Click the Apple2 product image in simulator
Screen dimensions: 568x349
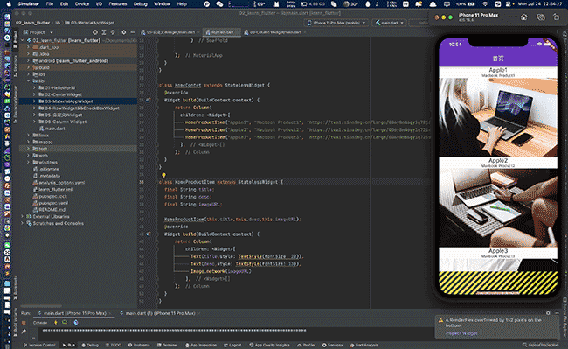498,207
